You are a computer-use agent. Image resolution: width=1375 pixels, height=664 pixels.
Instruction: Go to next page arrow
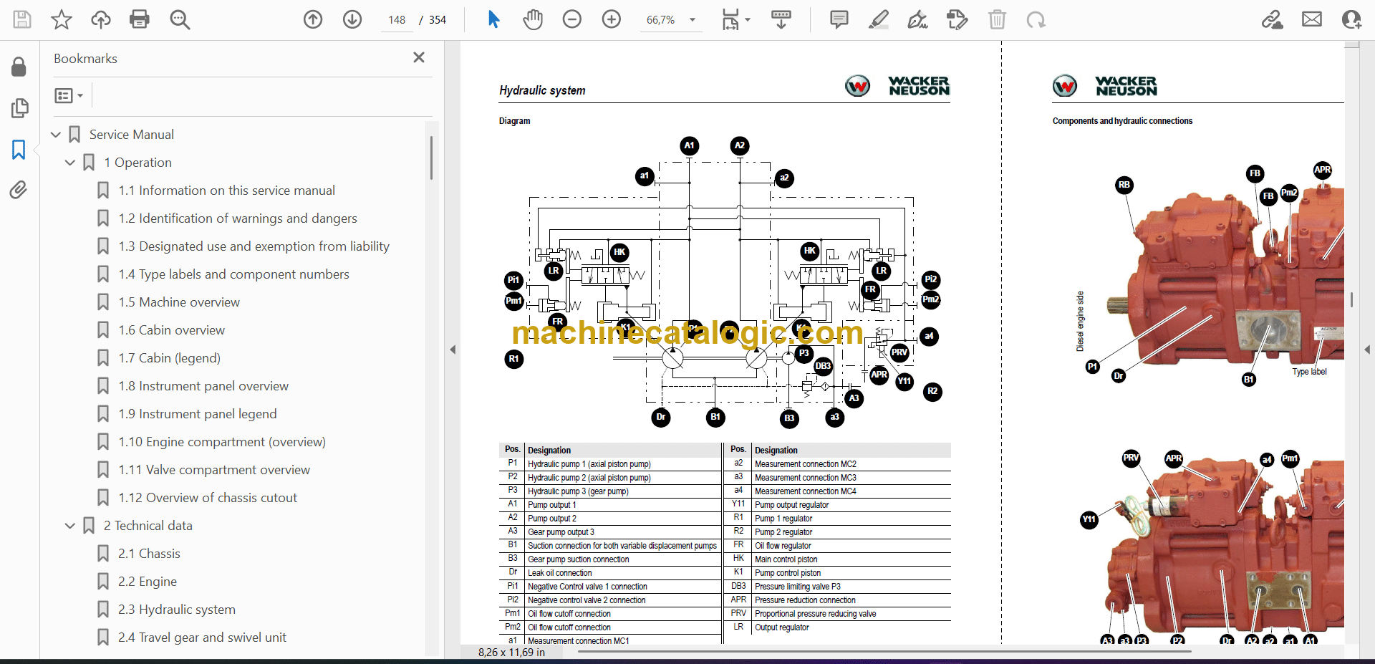352,19
